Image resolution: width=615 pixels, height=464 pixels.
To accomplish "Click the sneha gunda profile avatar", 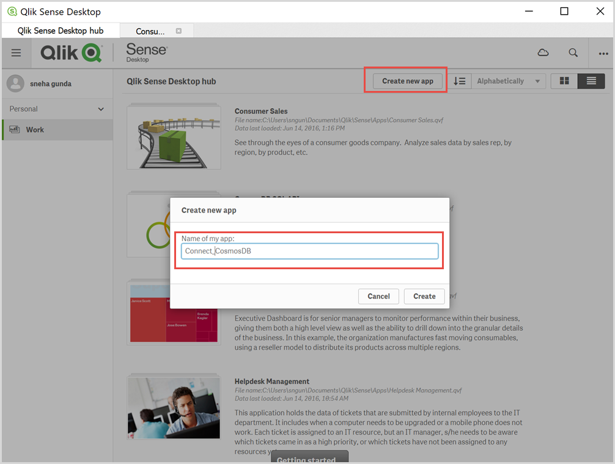I will coord(15,83).
